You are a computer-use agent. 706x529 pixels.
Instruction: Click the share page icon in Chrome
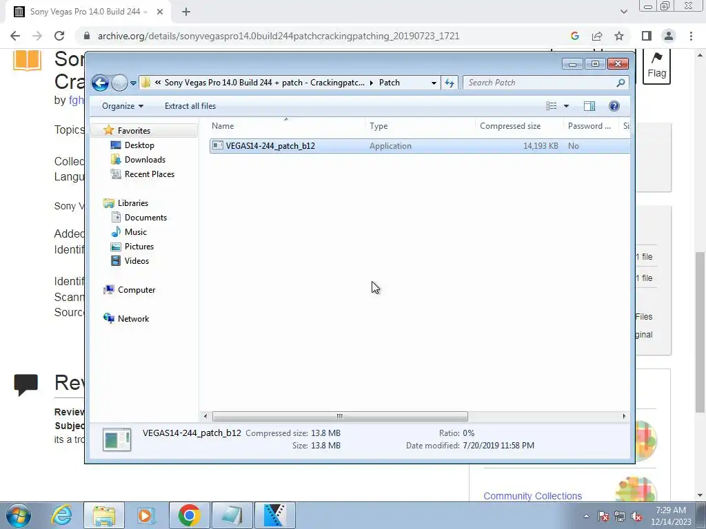(x=597, y=36)
